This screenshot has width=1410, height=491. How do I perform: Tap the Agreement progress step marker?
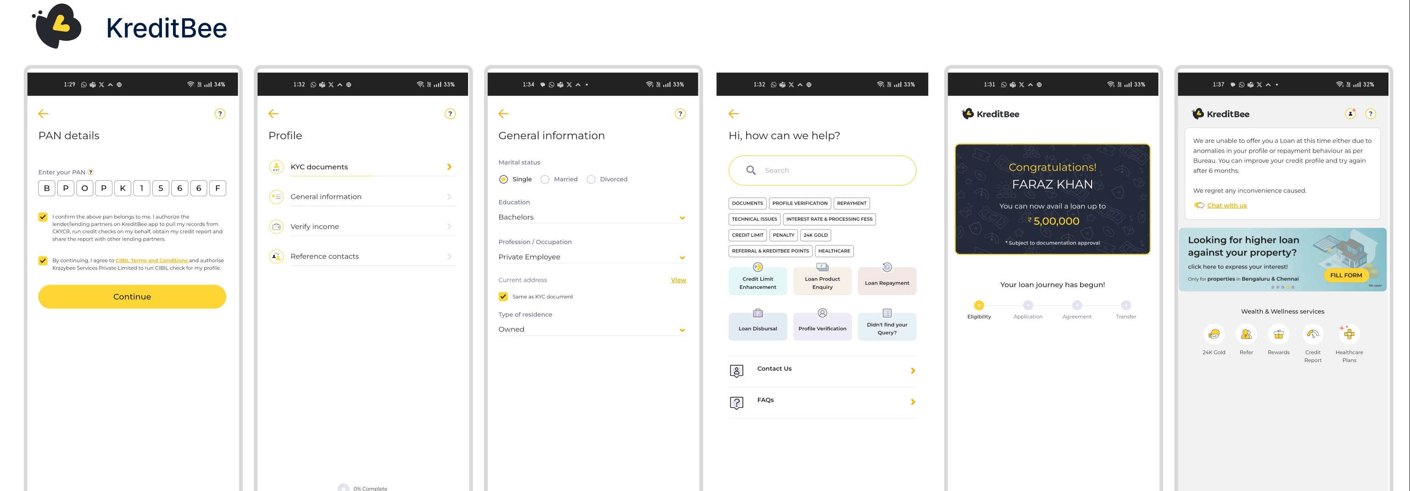pyautogui.click(x=1077, y=306)
